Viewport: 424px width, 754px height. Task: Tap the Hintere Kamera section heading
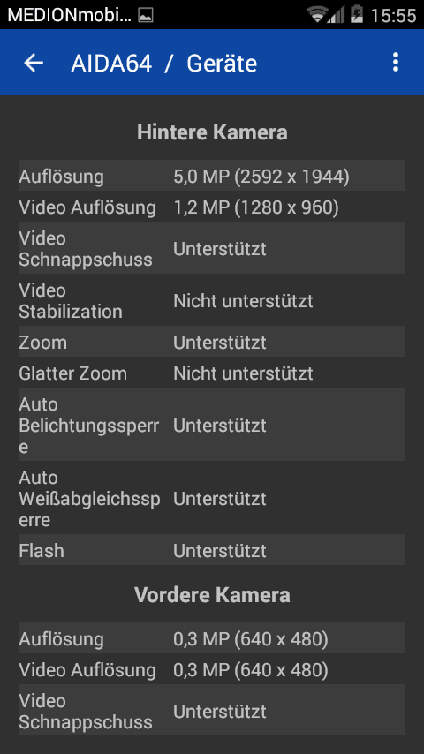212,132
